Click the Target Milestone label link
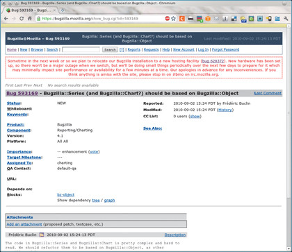The height and width of the screenshot is (252, 292). click(x=24, y=157)
